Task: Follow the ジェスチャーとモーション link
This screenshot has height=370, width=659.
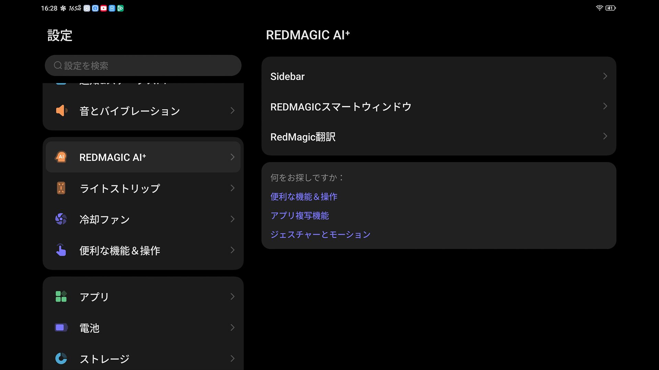Action: [320, 235]
